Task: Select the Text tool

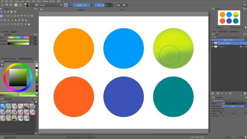Action: pyautogui.click(x=5, y=12)
